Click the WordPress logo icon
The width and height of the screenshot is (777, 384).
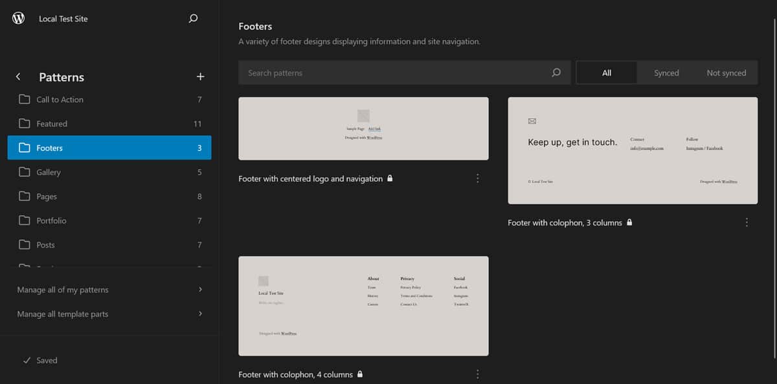pyautogui.click(x=18, y=19)
